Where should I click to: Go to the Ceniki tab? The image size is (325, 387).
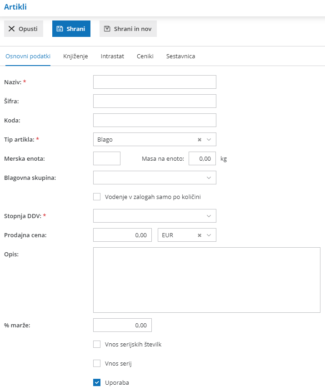(145, 56)
